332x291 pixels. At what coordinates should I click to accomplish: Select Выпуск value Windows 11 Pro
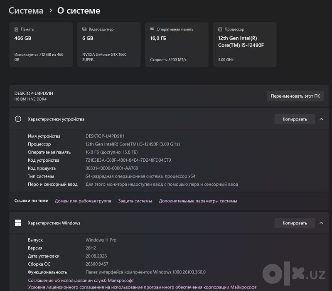coord(101,240)
